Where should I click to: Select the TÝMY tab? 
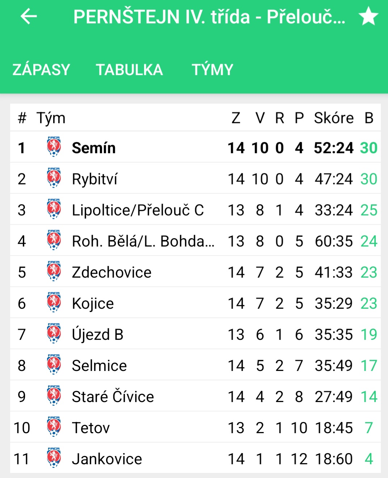pyautogui.click(x=212, y=69)
